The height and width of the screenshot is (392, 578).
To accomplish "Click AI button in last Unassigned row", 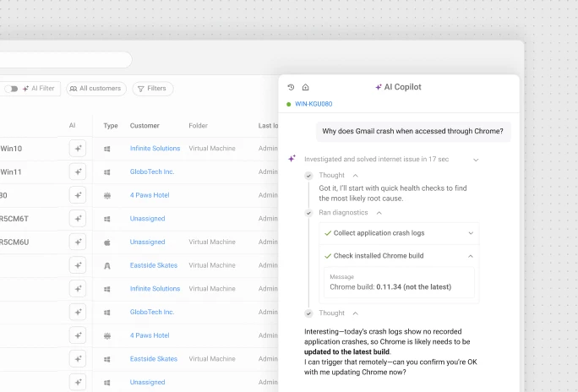I will point(78,382).
